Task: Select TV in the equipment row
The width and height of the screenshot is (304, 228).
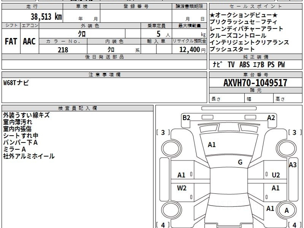Action: coord(231,65)
